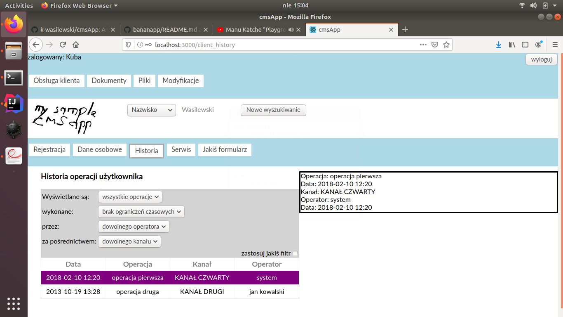Expand the 'Nazwisko' search field dropdown
563x317 pixels.
coord(152,110)
